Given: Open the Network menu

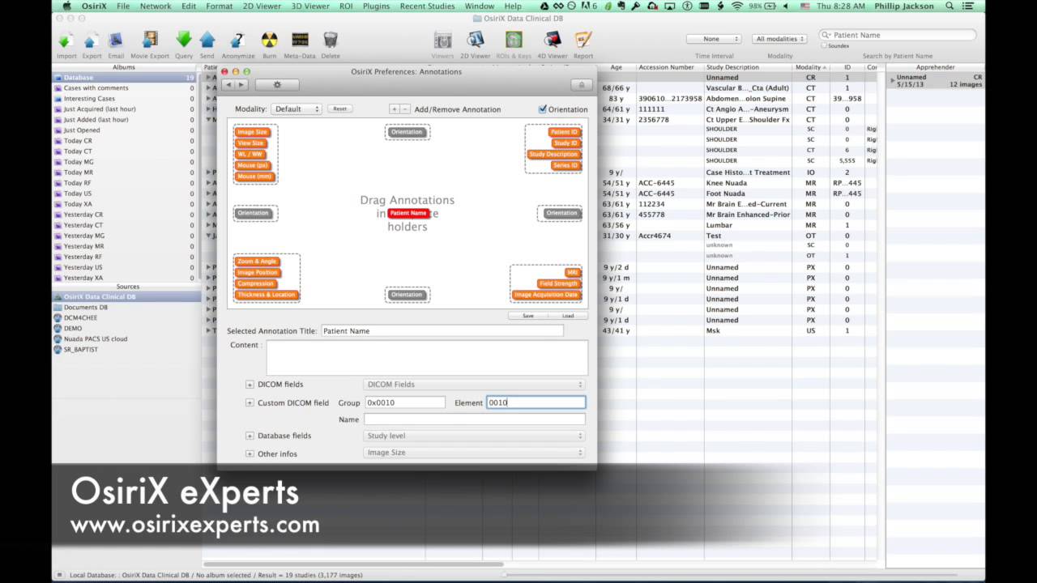Looking at the screenshot, I should click(x=156, y=6).
